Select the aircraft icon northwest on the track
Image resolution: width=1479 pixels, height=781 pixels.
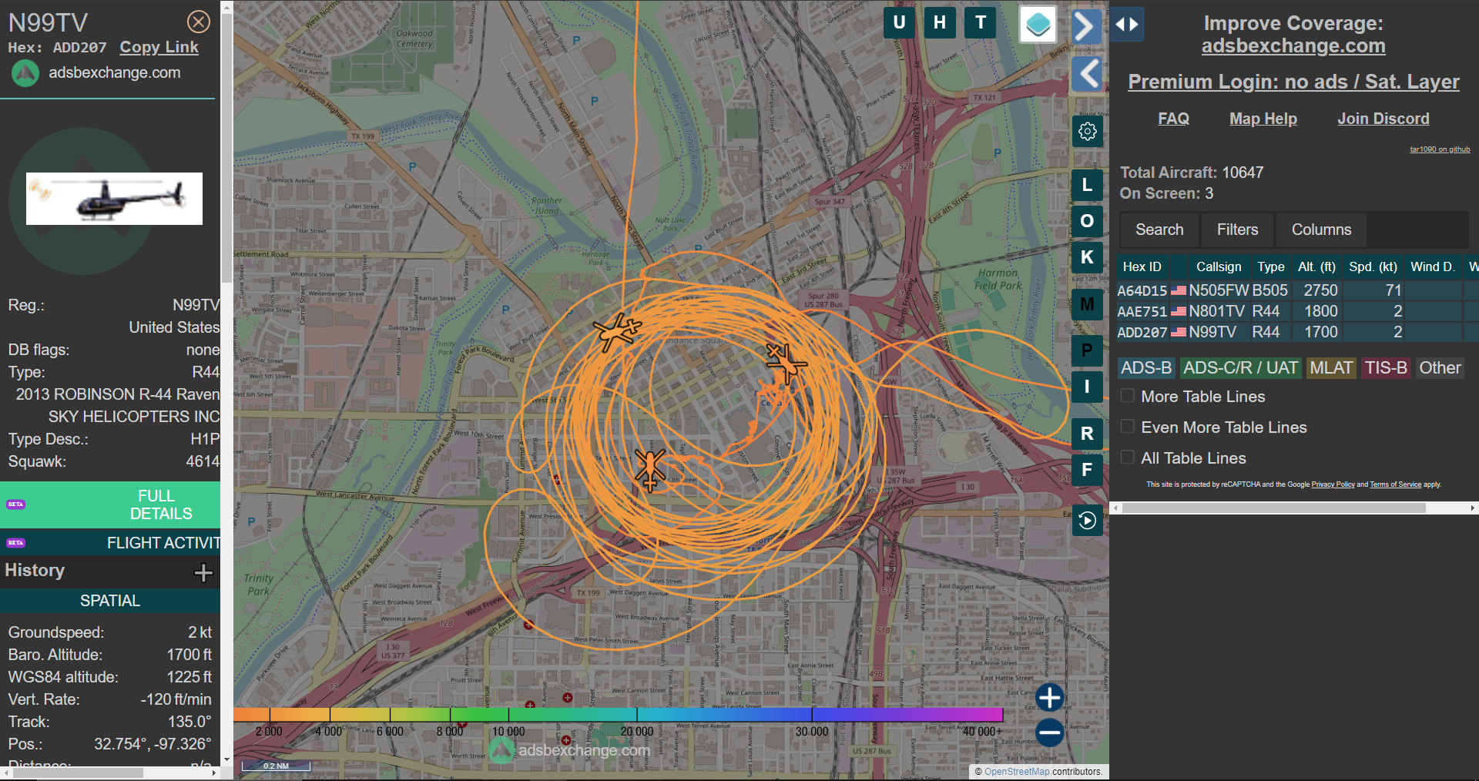click(x=616, y=331)
